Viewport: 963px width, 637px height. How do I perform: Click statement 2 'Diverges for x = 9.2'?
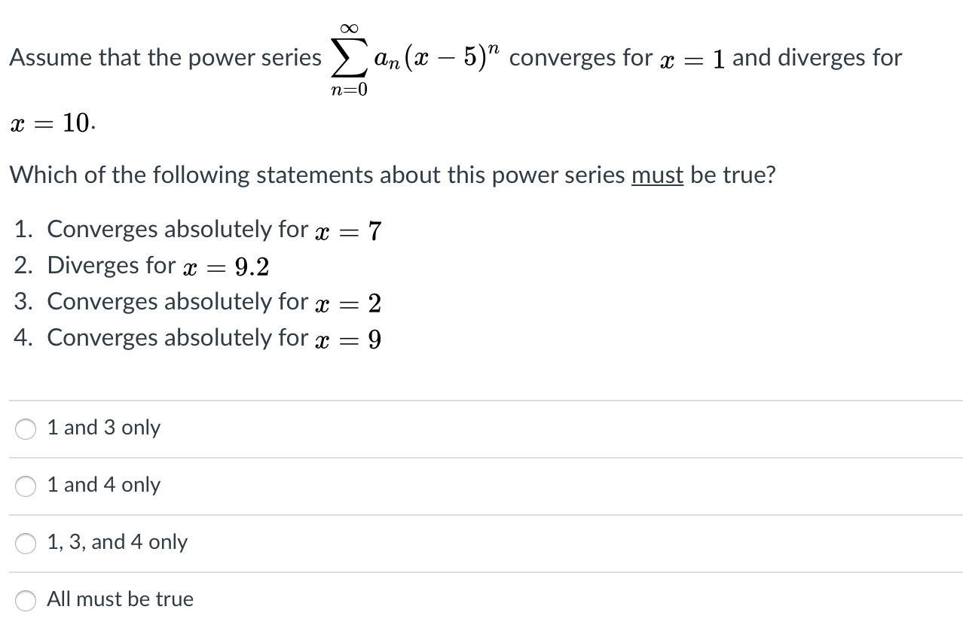[141, 266]
